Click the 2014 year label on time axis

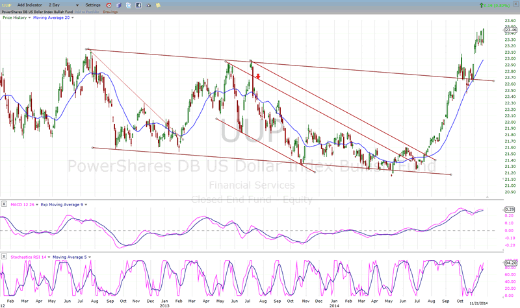[334, 305]
